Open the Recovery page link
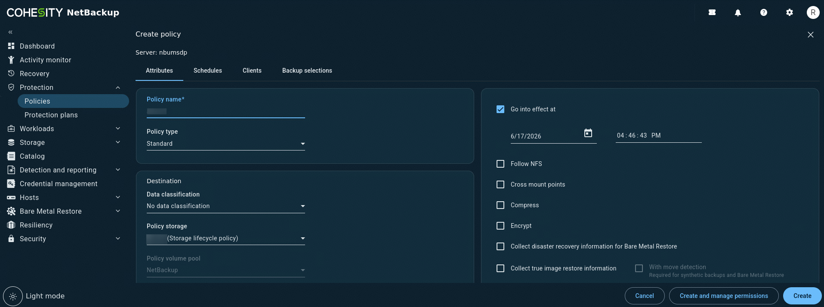Screen dimensions: 824x307 click(34, 74)
